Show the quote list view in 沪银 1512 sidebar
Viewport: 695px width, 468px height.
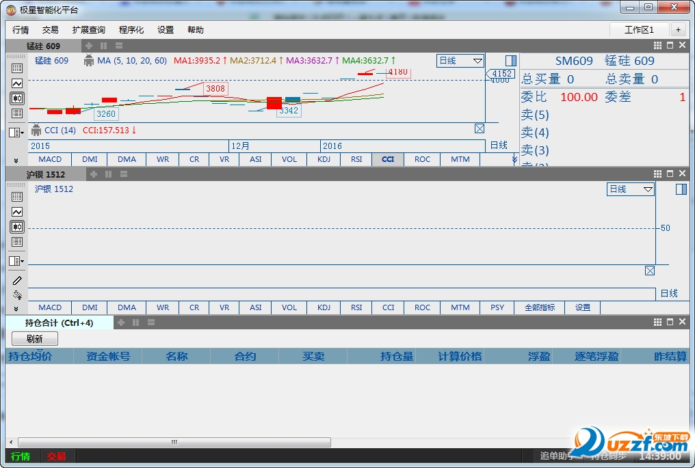point(17,197)
